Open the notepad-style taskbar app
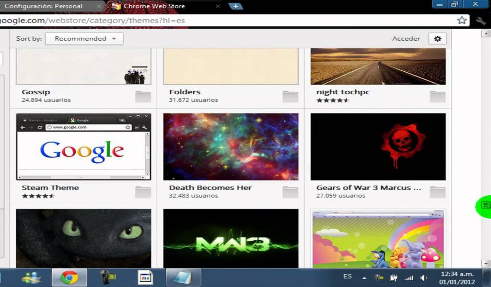The height and width of the screenshot is (287, 491). (x=184, y=277)
